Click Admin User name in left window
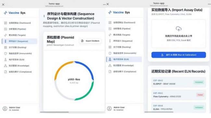Screen dimensions: 211x118 click(x=15, y=107)
